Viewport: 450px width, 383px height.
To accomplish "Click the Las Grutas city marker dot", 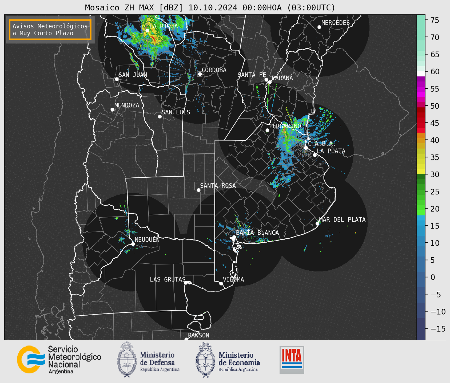I will [186, 283].
